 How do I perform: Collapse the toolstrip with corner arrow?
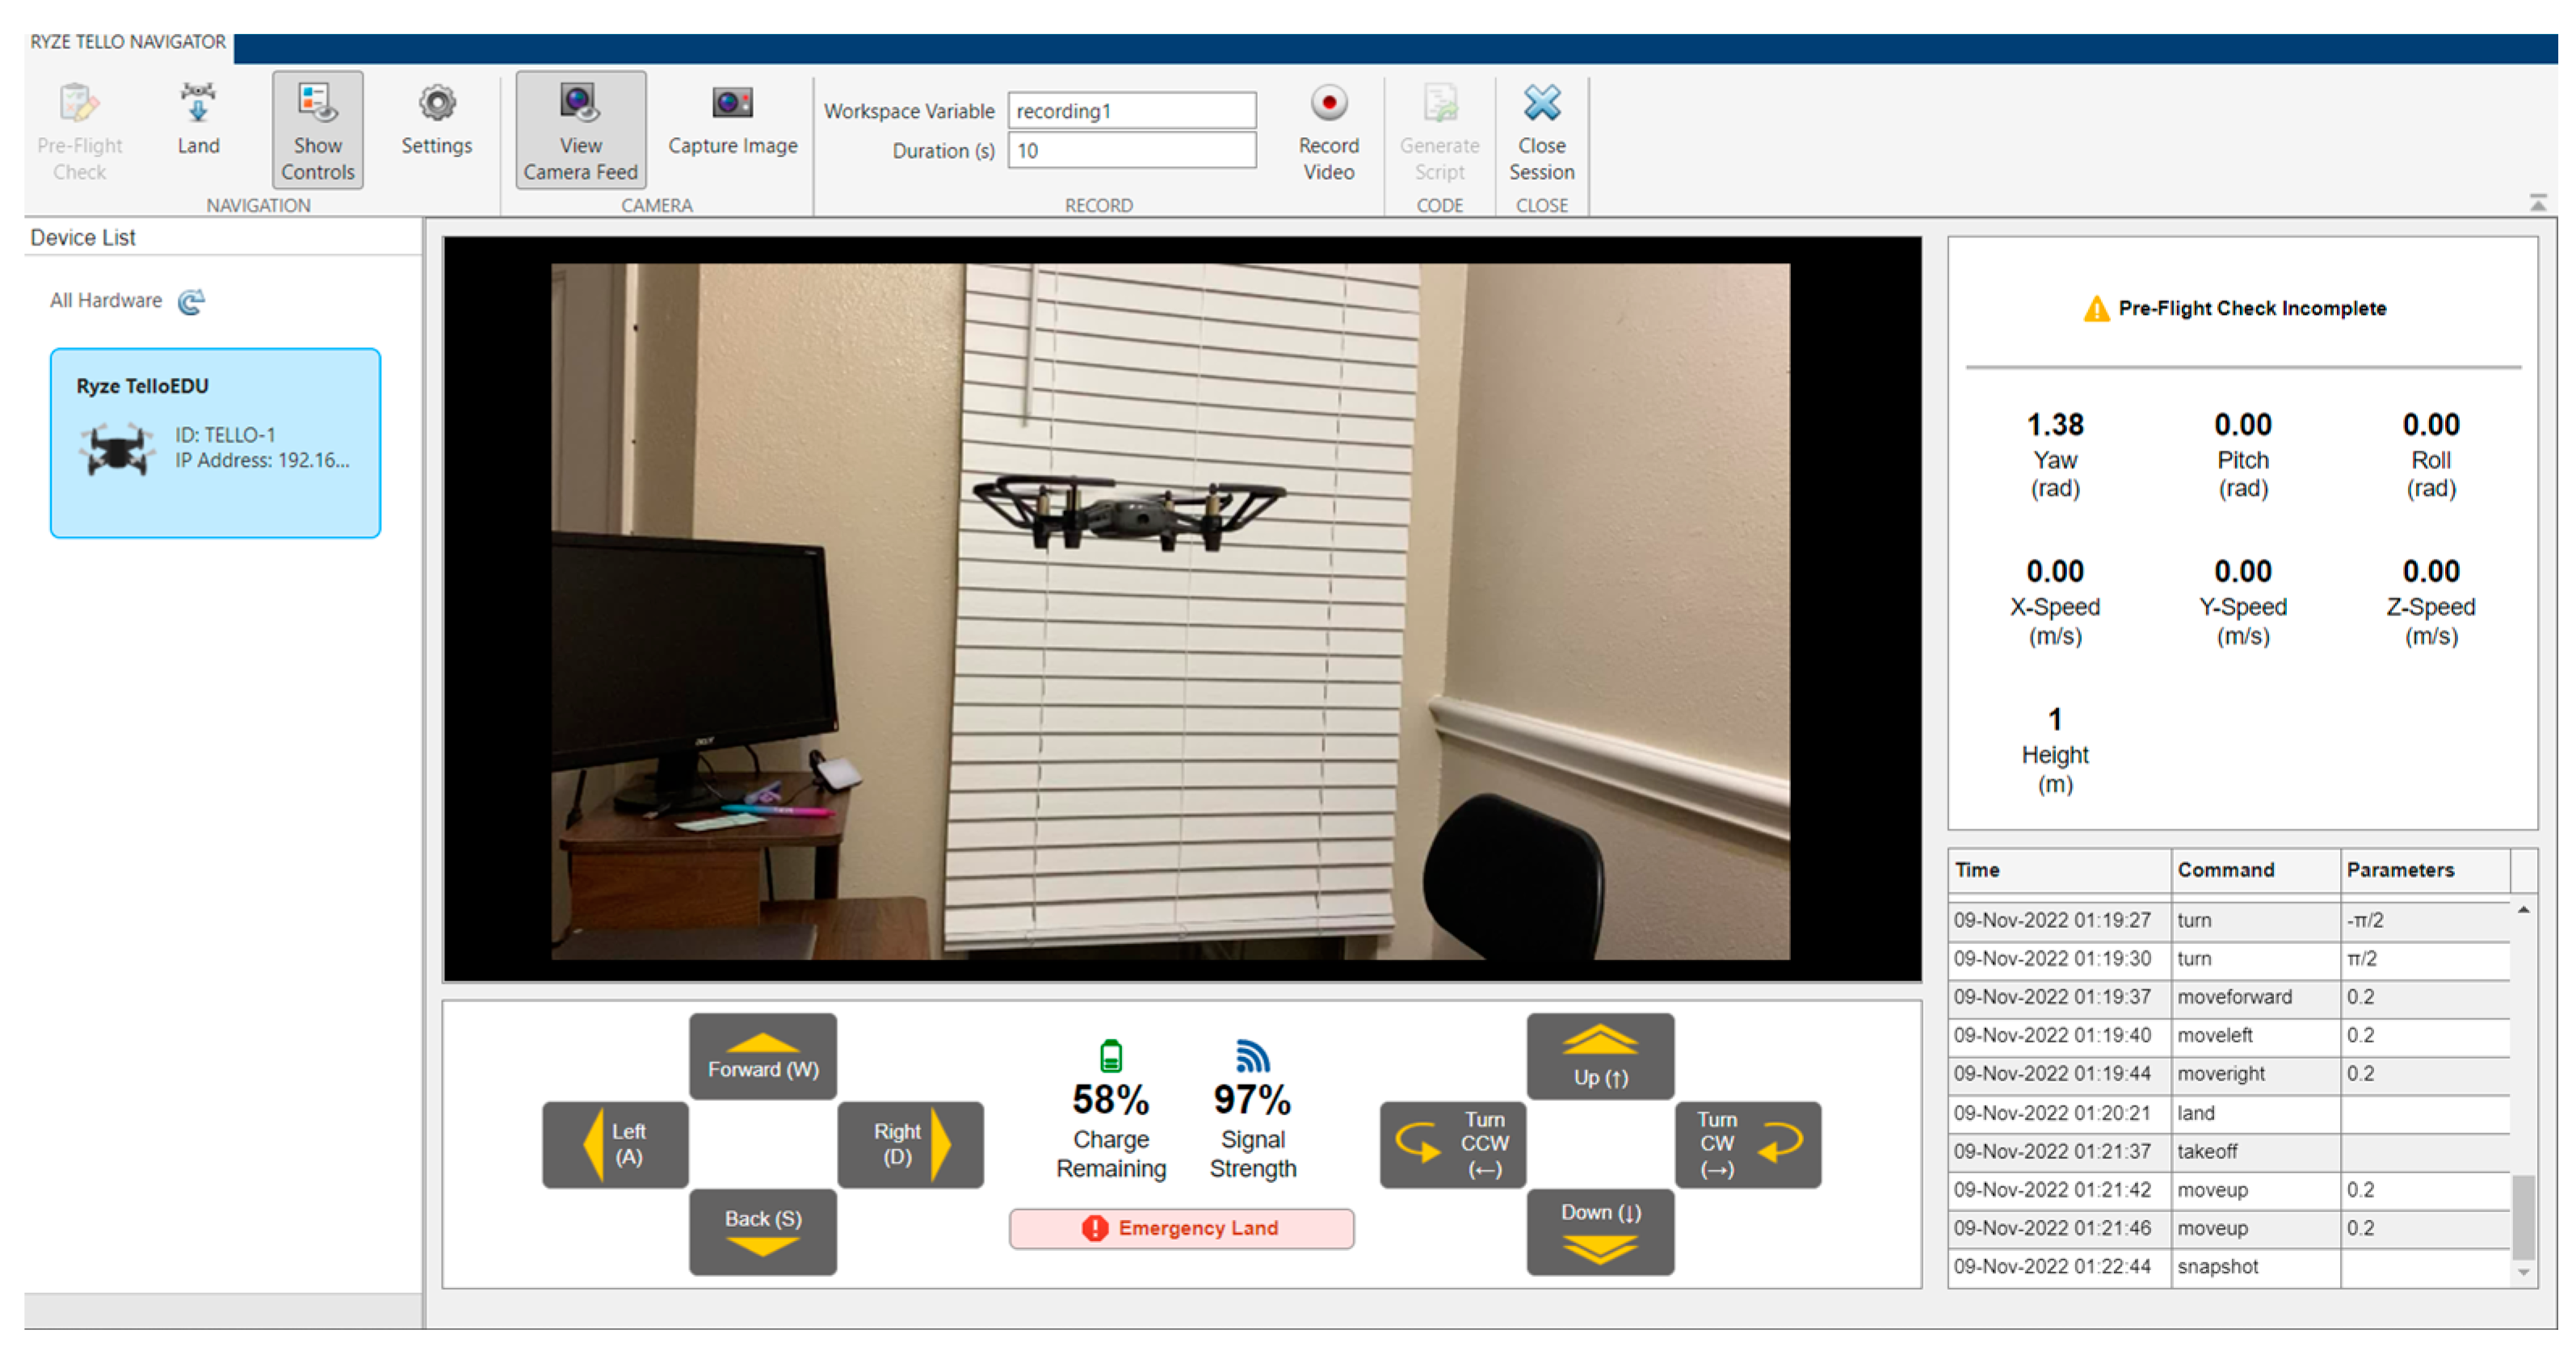pyautogui.click(x=2537, y=203)
